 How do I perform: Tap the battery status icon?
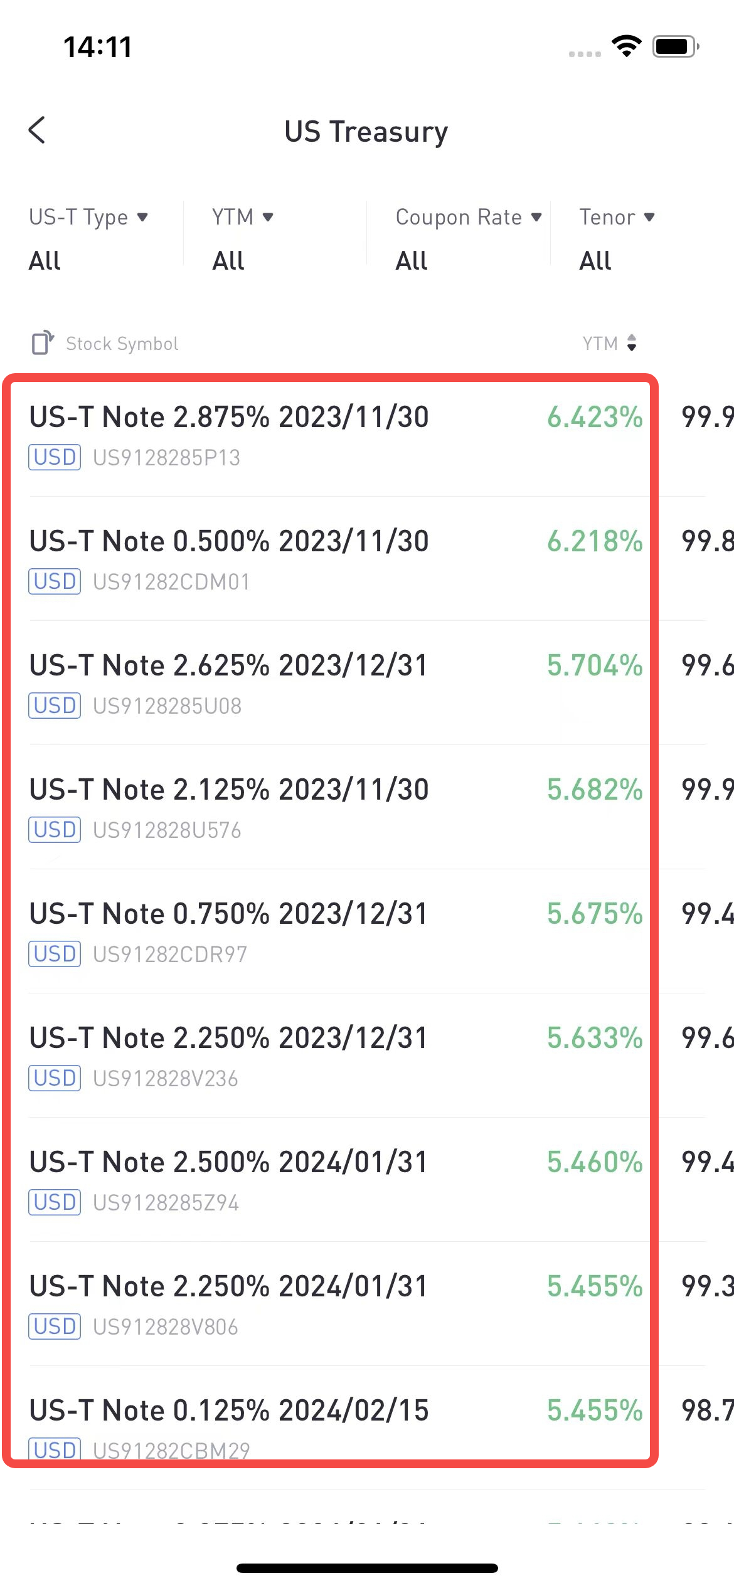click(x=676, y=46)
